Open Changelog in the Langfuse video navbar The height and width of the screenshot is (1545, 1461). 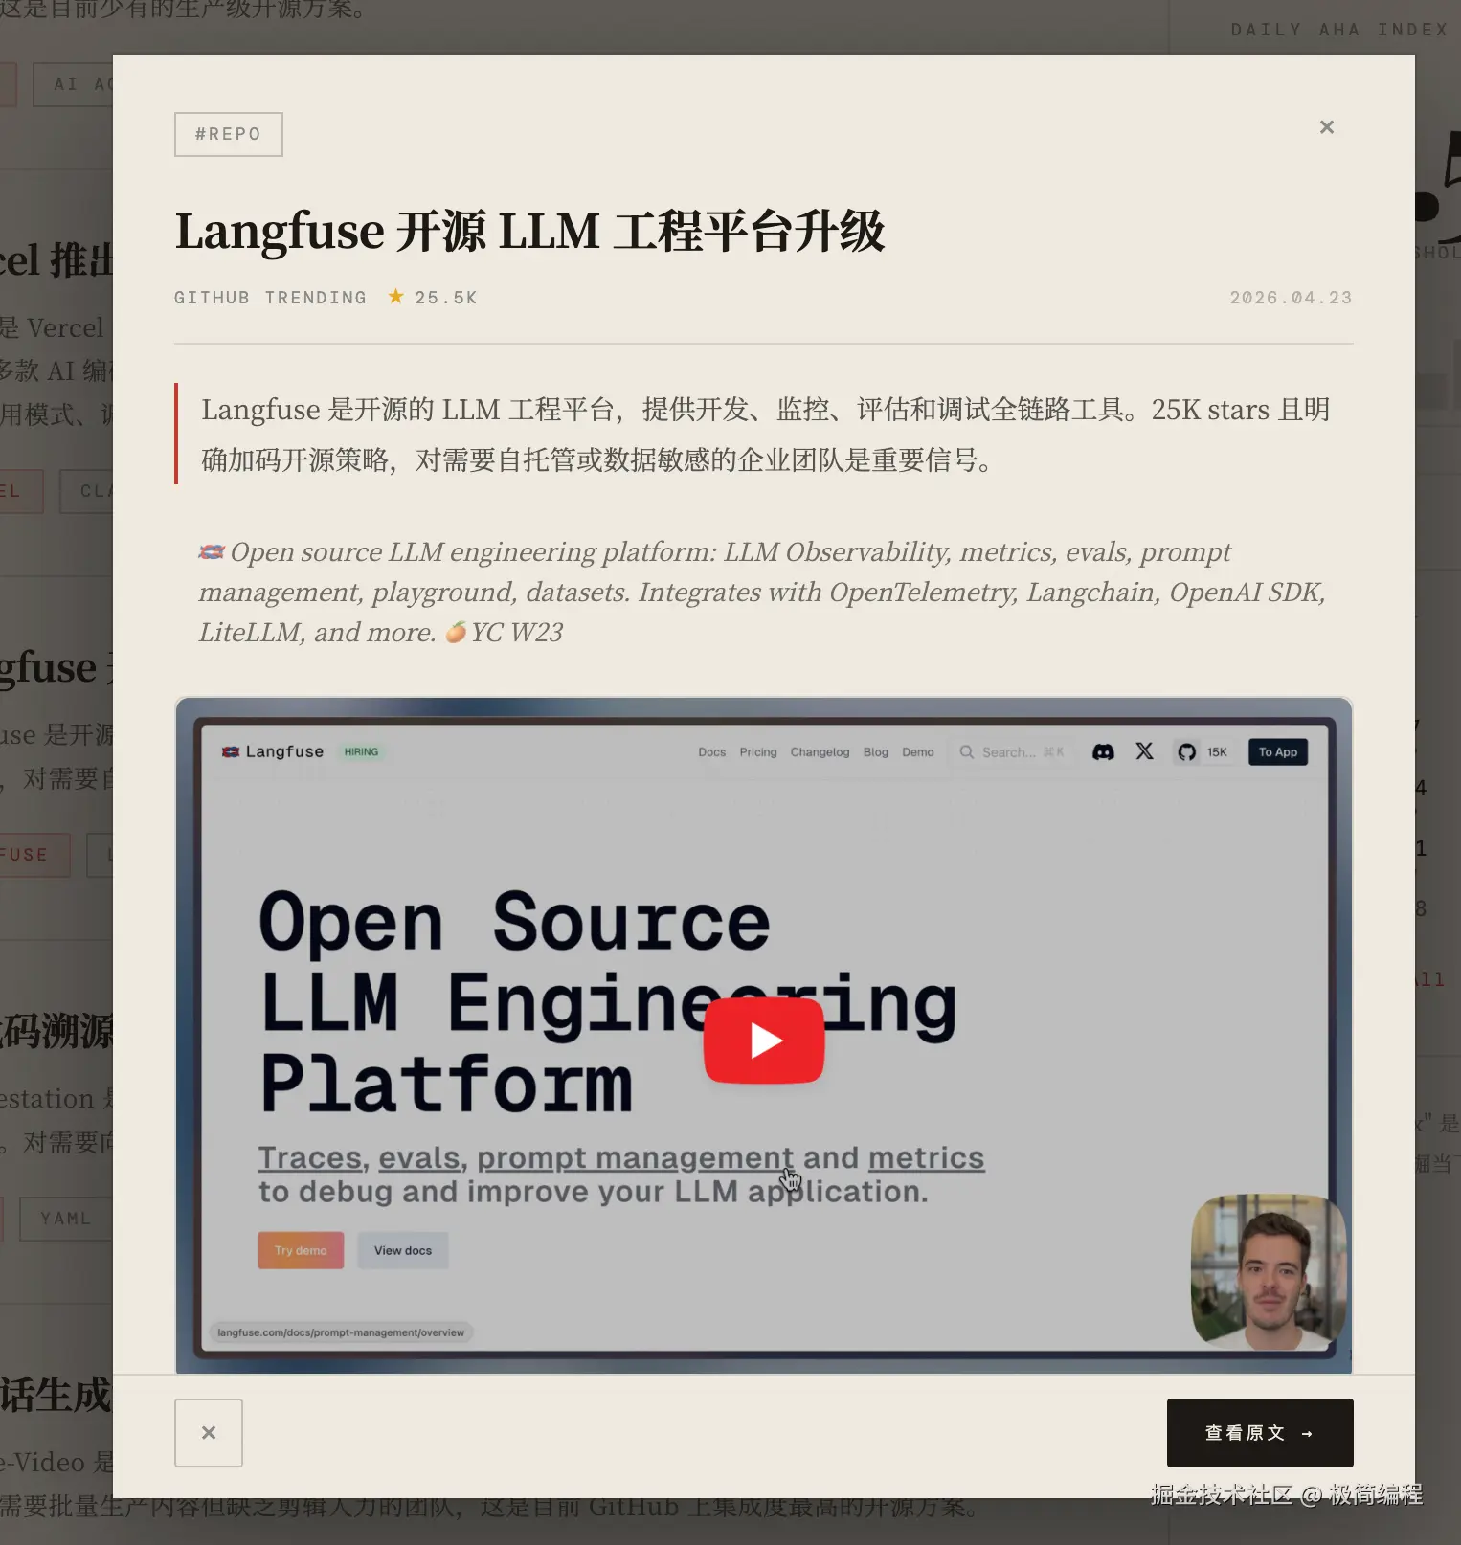820,752
